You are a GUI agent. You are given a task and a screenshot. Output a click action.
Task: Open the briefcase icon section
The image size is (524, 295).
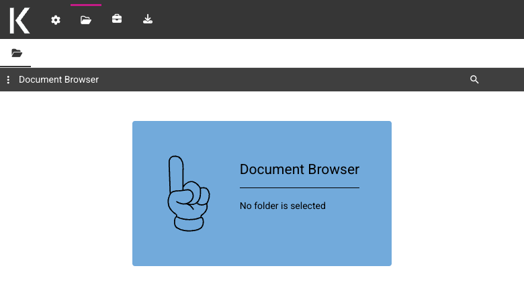(117, 19)
